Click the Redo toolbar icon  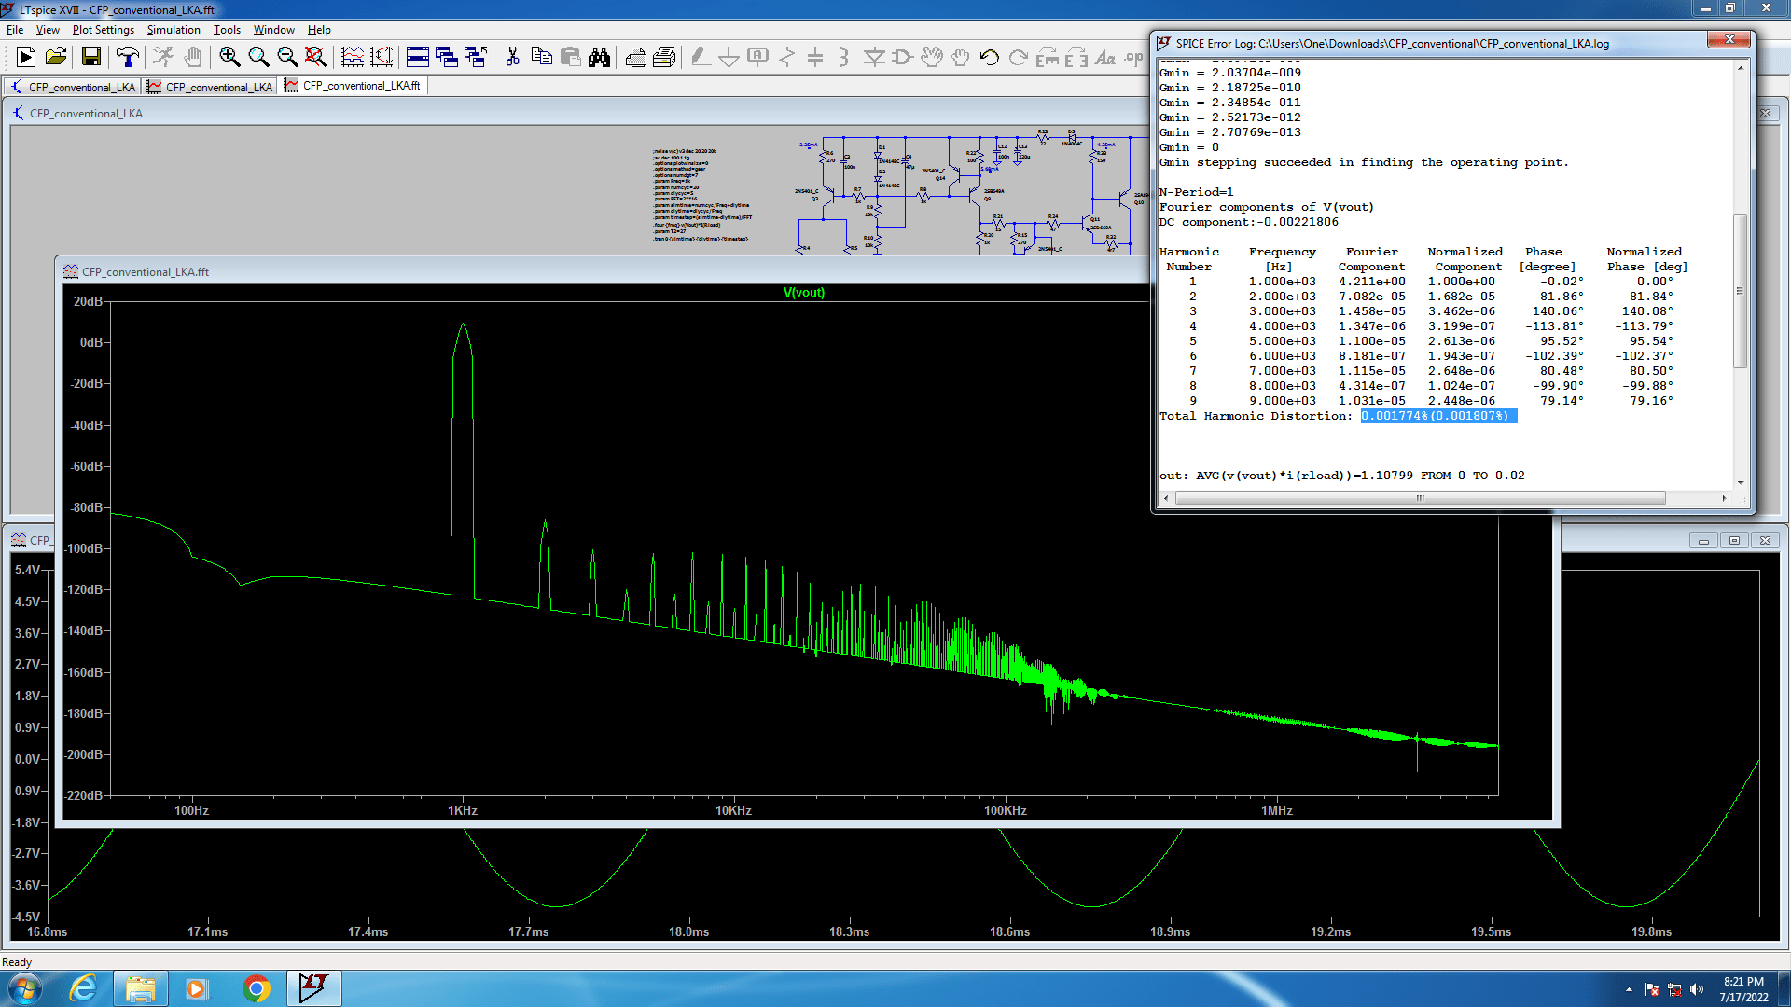1019,58
